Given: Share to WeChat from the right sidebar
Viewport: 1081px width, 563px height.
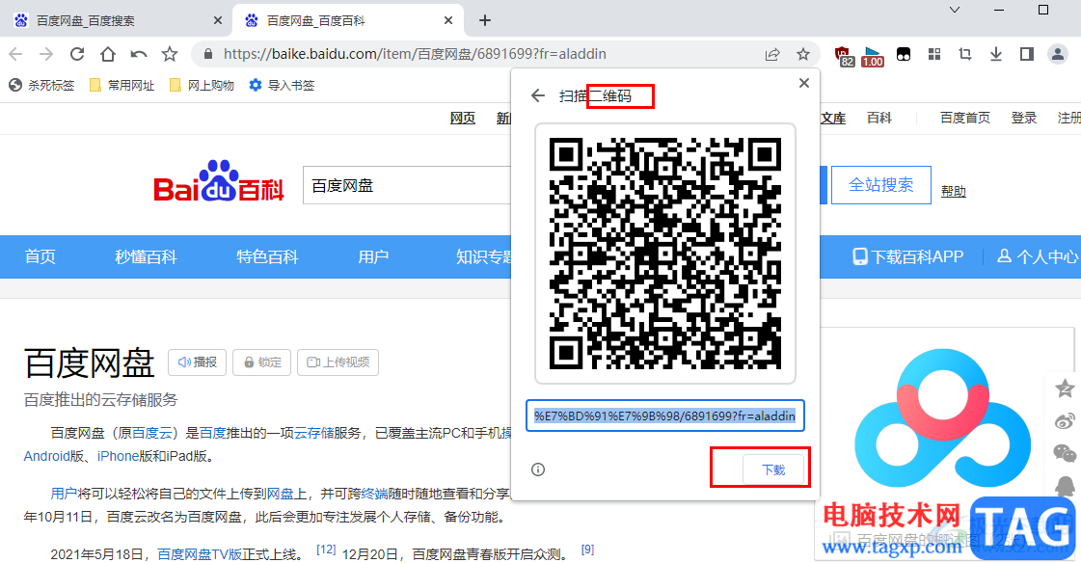Looking at the screenshot, I should pos(1065,453).
